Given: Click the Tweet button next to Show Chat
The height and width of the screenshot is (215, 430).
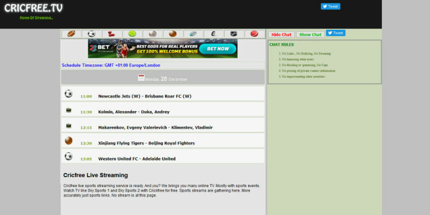Looking at the screenshot, I should tap(335, 33).
